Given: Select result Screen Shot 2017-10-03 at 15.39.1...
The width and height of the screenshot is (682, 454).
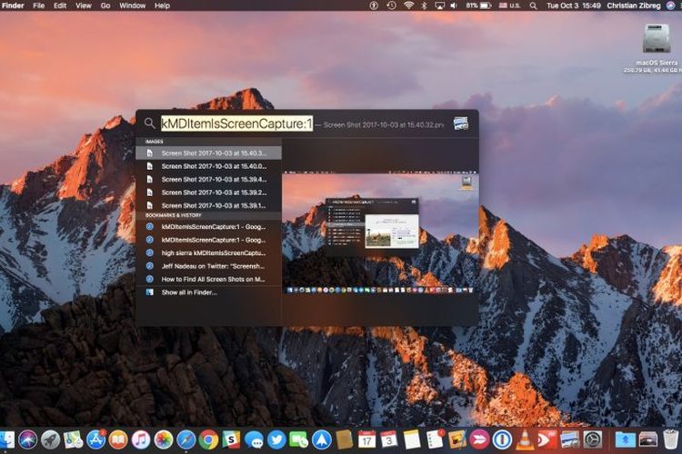Looking at the screenshot, I should coord(209,205).
